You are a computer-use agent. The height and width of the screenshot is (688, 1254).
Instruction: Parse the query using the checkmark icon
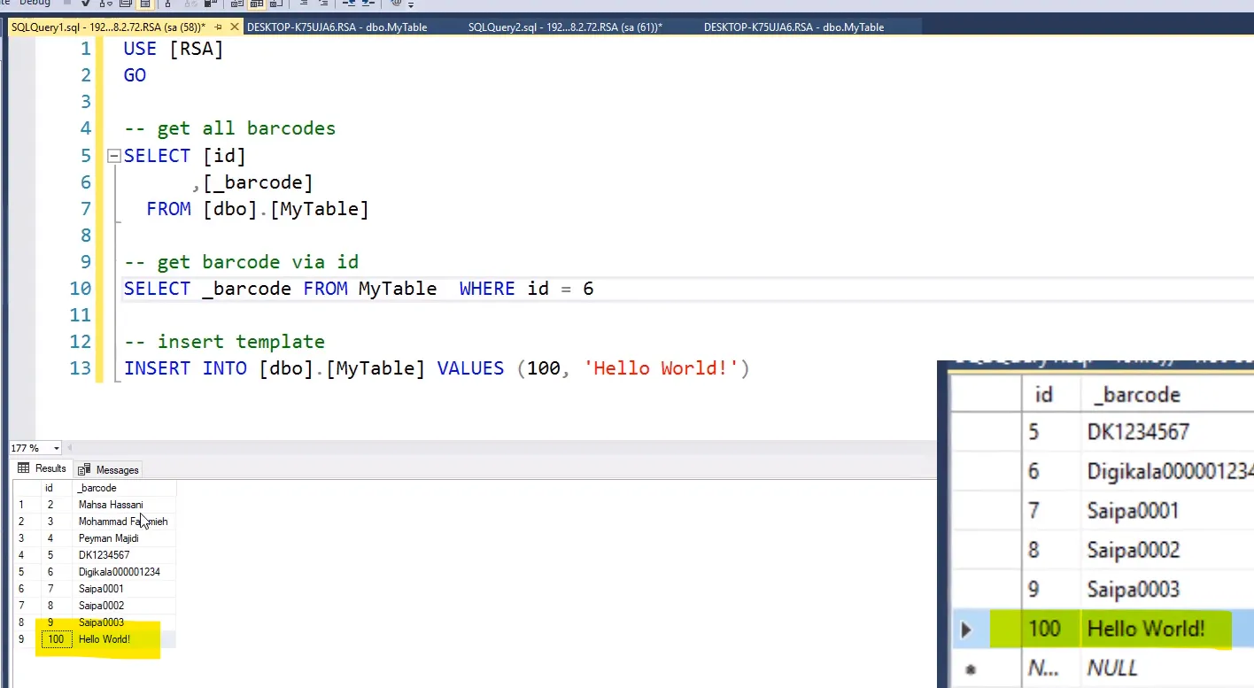[x=84, y=4]
